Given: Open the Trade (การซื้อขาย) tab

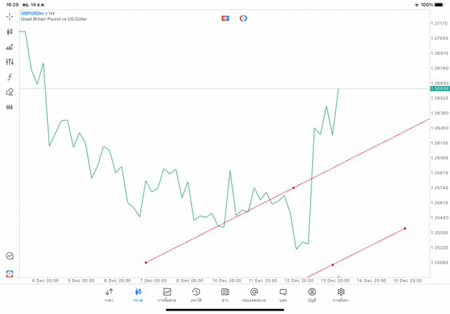Looking at the screenshot, I should click(167, 295).
